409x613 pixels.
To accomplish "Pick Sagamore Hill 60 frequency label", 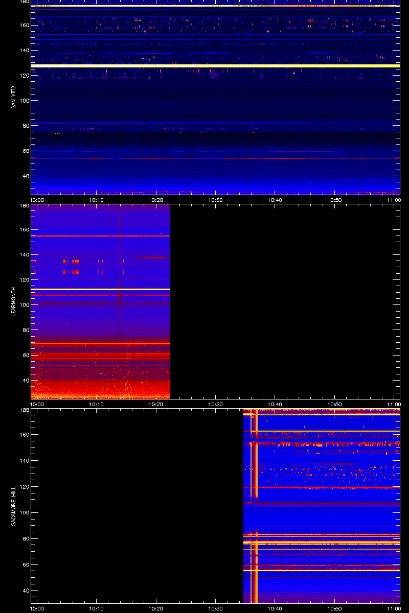I will [25, 564].
